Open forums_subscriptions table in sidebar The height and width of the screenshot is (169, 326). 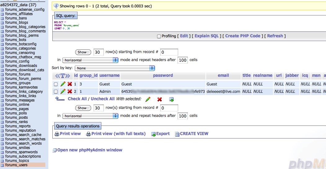pos(23,156)
